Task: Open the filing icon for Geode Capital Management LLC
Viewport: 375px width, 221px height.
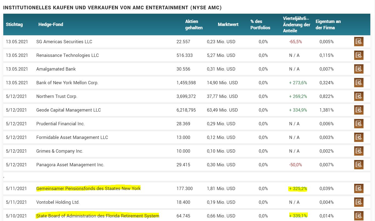Action: click(x=359, y=110)
